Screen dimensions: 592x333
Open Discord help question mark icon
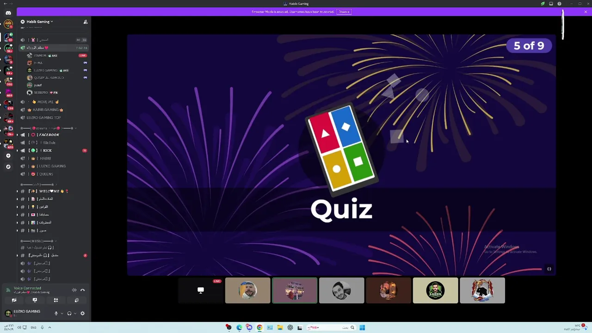point(559,4)
